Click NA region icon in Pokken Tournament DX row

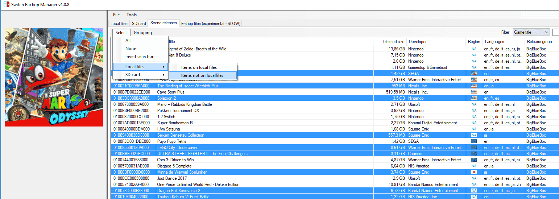[x=474, y=111]
